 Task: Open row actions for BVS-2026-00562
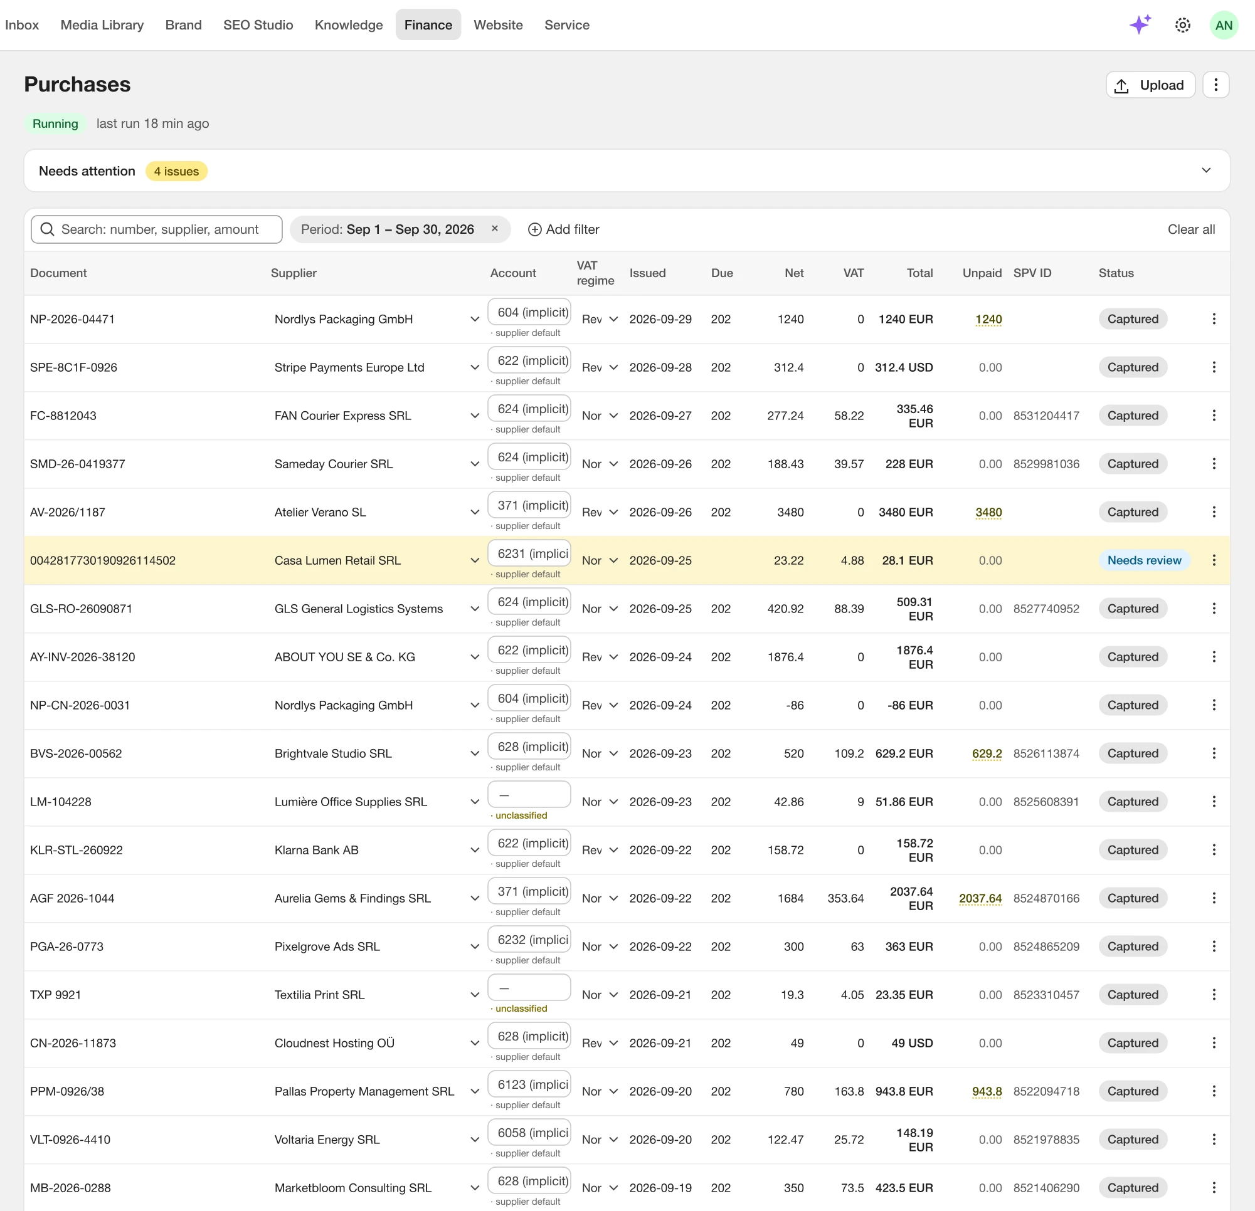(x=1214, y=753)
